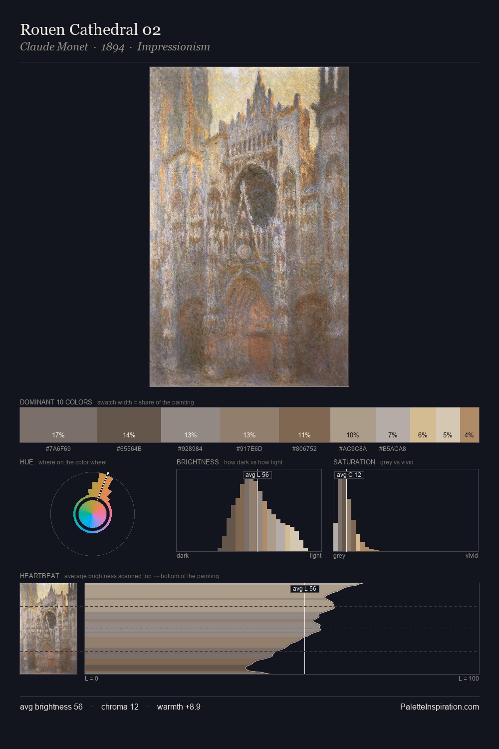The image size is (499, 749).
Task: Click the hex label #928984
Action: 190,449
